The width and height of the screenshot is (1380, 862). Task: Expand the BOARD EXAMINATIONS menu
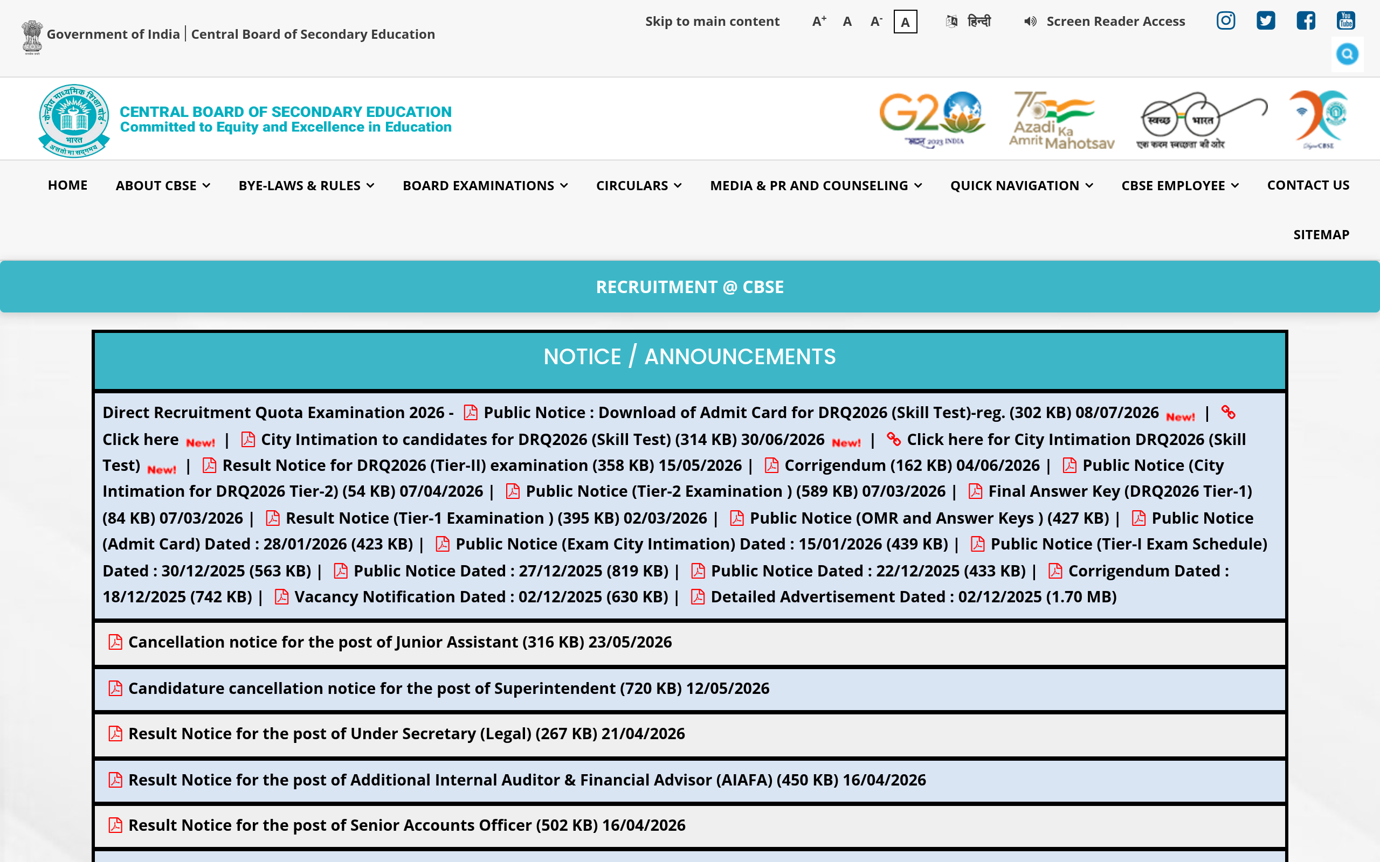pyautogui.click(x=485, y=185)
